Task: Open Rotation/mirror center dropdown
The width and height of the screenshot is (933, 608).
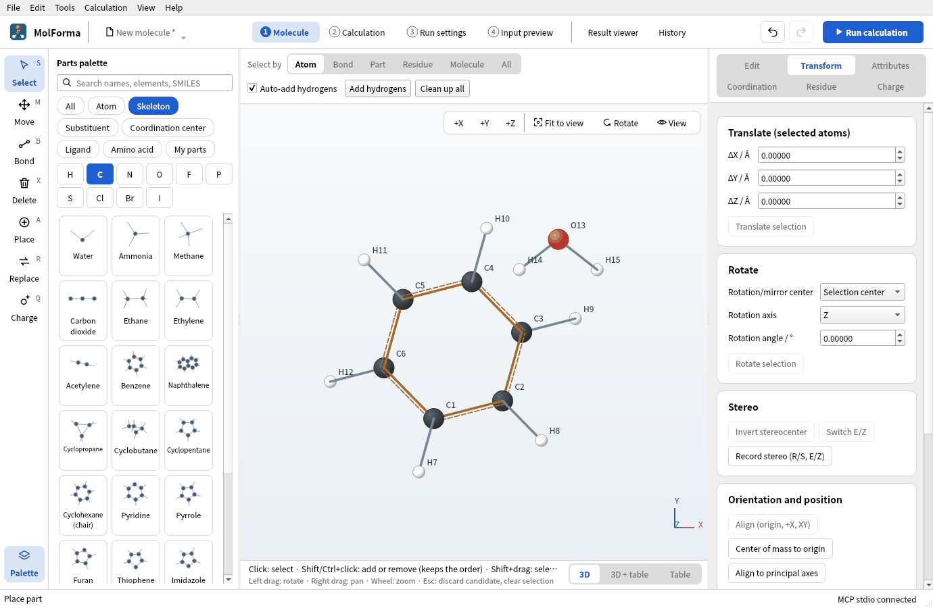Action: coord(862,292)
